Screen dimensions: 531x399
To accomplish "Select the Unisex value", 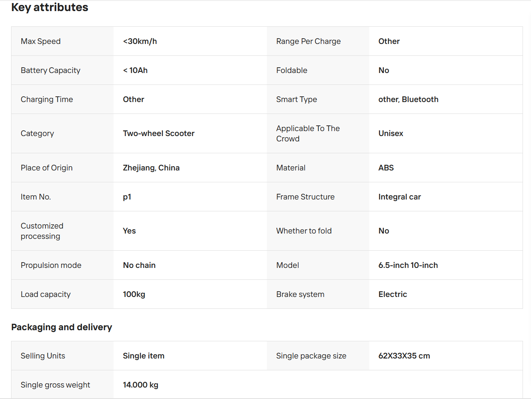I will click(x=391, y=133).
